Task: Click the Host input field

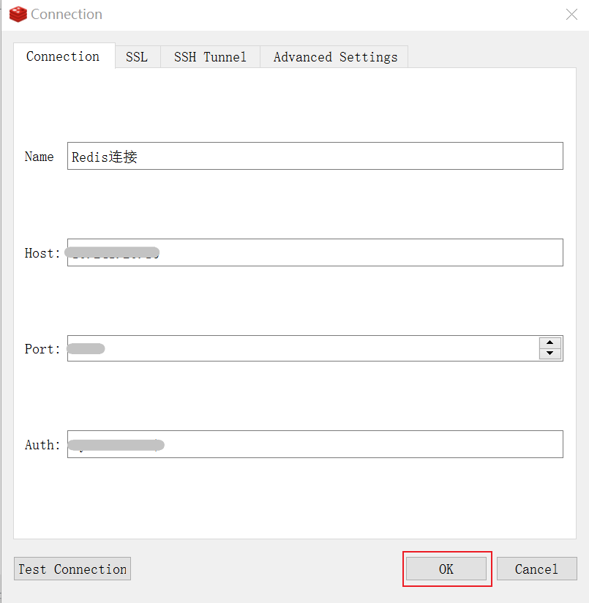Action: click(315, 252)
